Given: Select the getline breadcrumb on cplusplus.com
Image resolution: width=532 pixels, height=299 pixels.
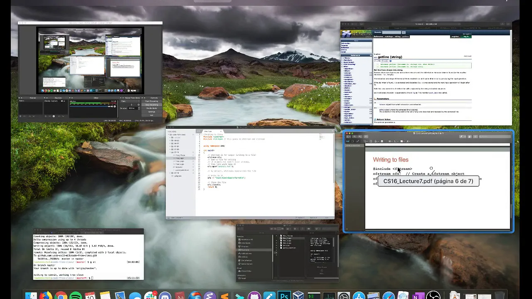Looking at the screenshot, I should coord(405,37).
